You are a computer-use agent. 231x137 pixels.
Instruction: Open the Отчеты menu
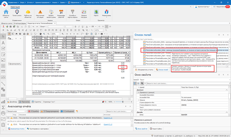(x=30, y=2)
